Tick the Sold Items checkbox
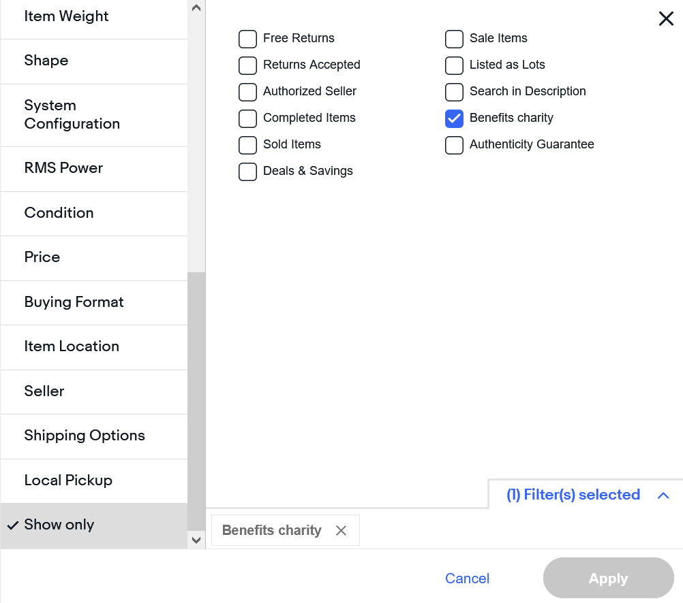Viewport: 683px width, 603px height. pos(247,145)
